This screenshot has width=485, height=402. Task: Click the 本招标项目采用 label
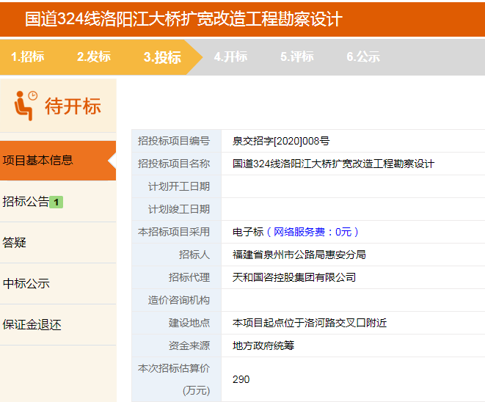pyautogui.click(x=174, y=232)
